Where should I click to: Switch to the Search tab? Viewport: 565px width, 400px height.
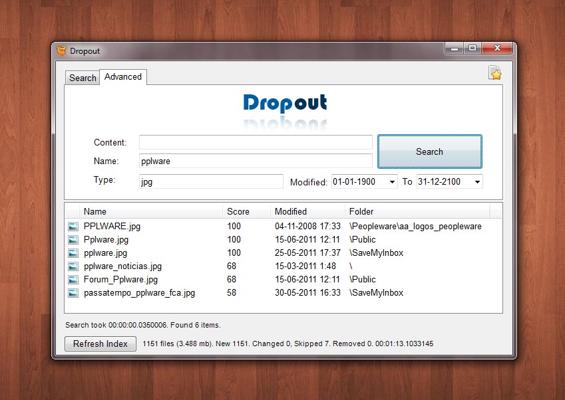pos(83,78)
